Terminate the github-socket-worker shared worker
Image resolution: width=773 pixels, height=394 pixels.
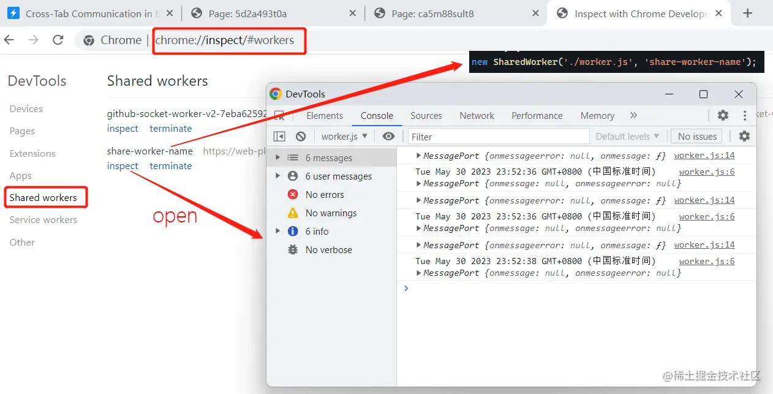171,129
